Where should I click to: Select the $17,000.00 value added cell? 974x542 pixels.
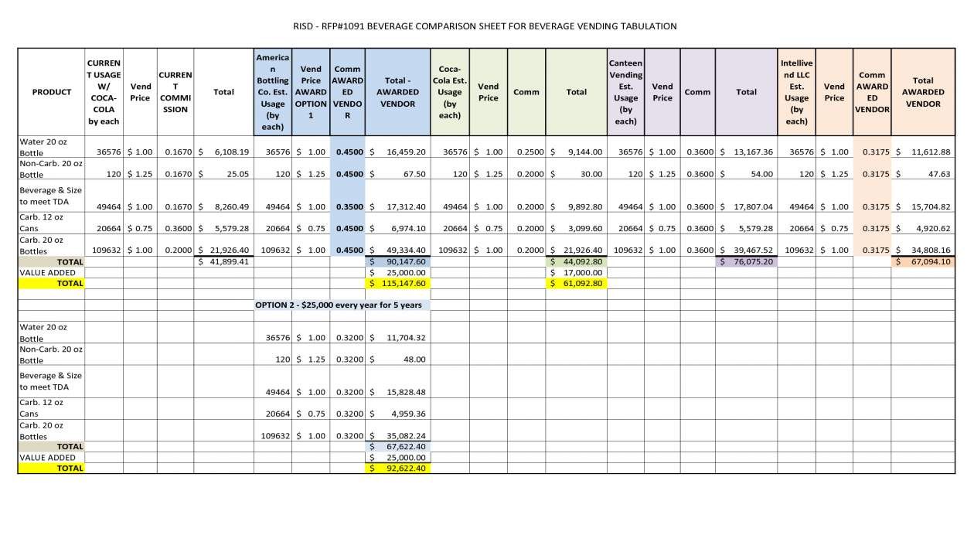pyautogui.click(x=576, y=273)
